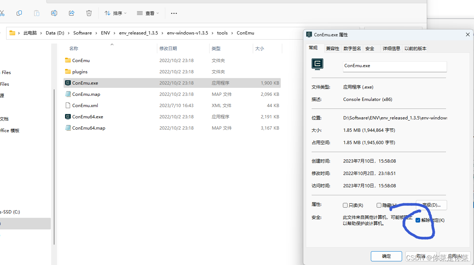This screenshot has height=265, width=474.
Task: Click the rename icon in Explorer toolbar
Action: [54, 13]
